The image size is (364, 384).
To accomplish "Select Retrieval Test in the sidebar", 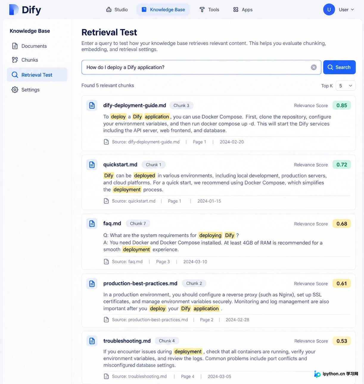I will click(x=37, y=75).
